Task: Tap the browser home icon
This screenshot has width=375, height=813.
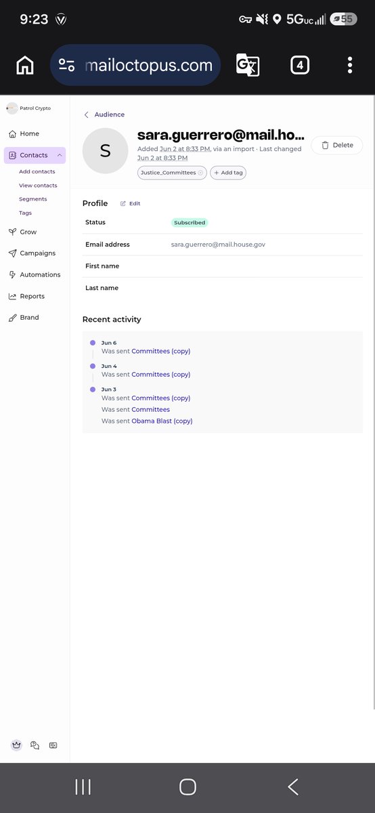Action: click(x=25, y=65)
